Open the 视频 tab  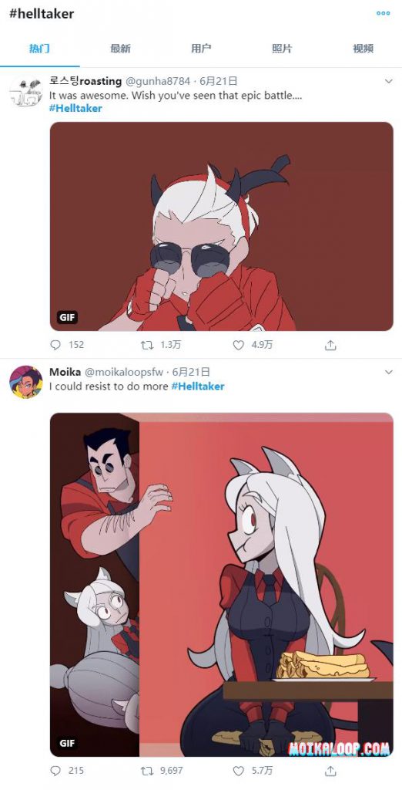click(x=363, y=49)
